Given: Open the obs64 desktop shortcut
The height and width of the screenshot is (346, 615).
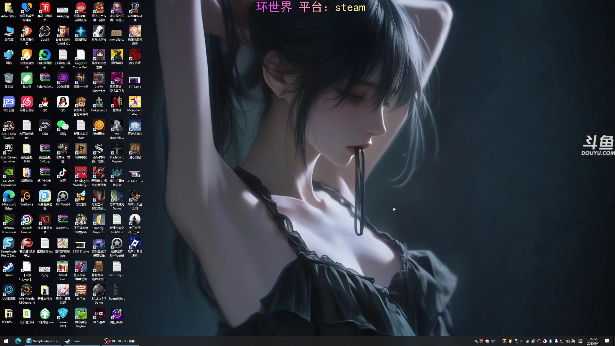Looking at the screenshot, I should click(x=45, y=34).
